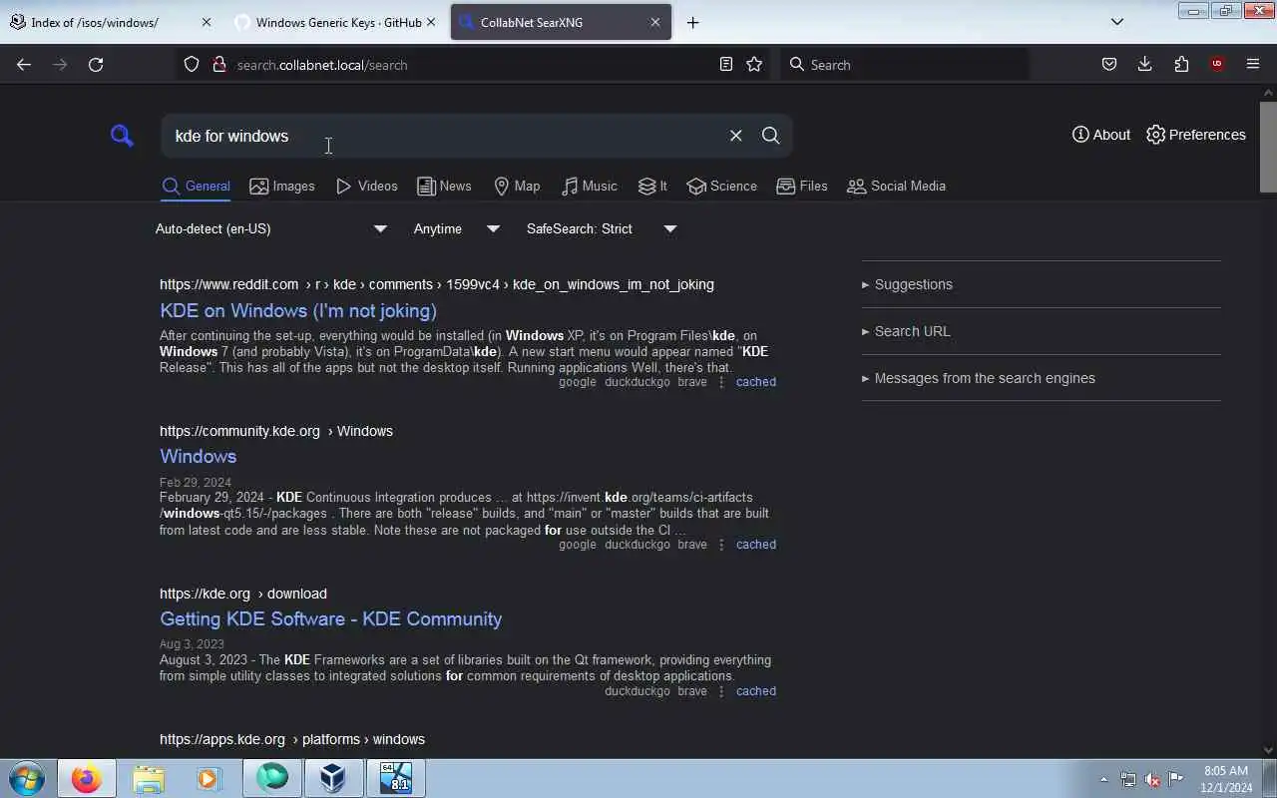Open options menu of Reddit result
This screenshot has width=1277, height=798.
[x=721, y=382]
